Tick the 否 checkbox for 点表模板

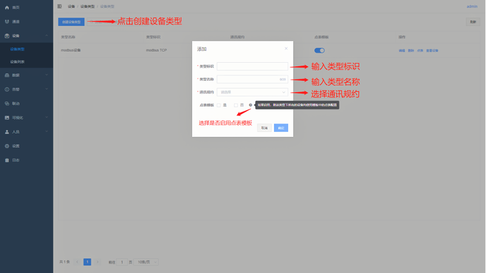pos(236,105)
